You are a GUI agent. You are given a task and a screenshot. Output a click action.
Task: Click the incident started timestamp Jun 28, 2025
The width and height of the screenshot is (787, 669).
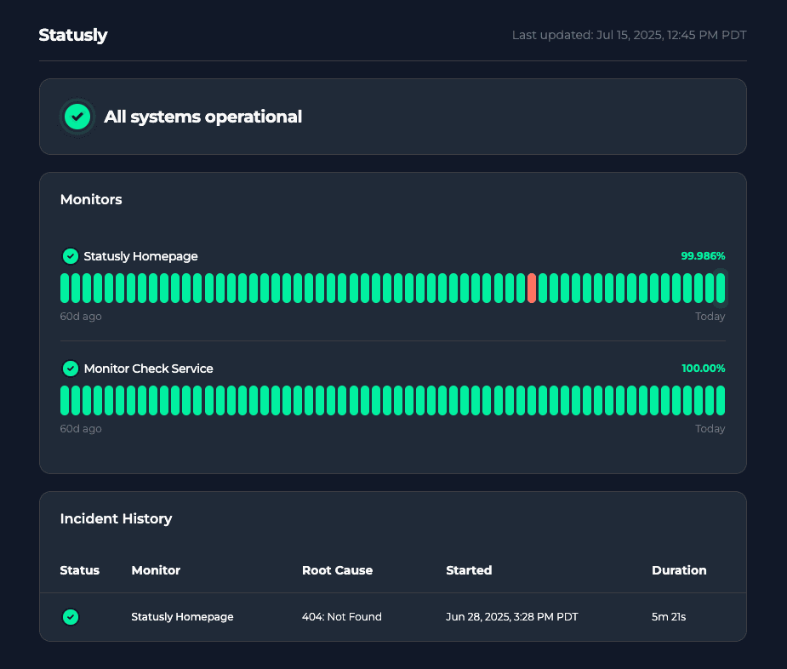point(512,617)
